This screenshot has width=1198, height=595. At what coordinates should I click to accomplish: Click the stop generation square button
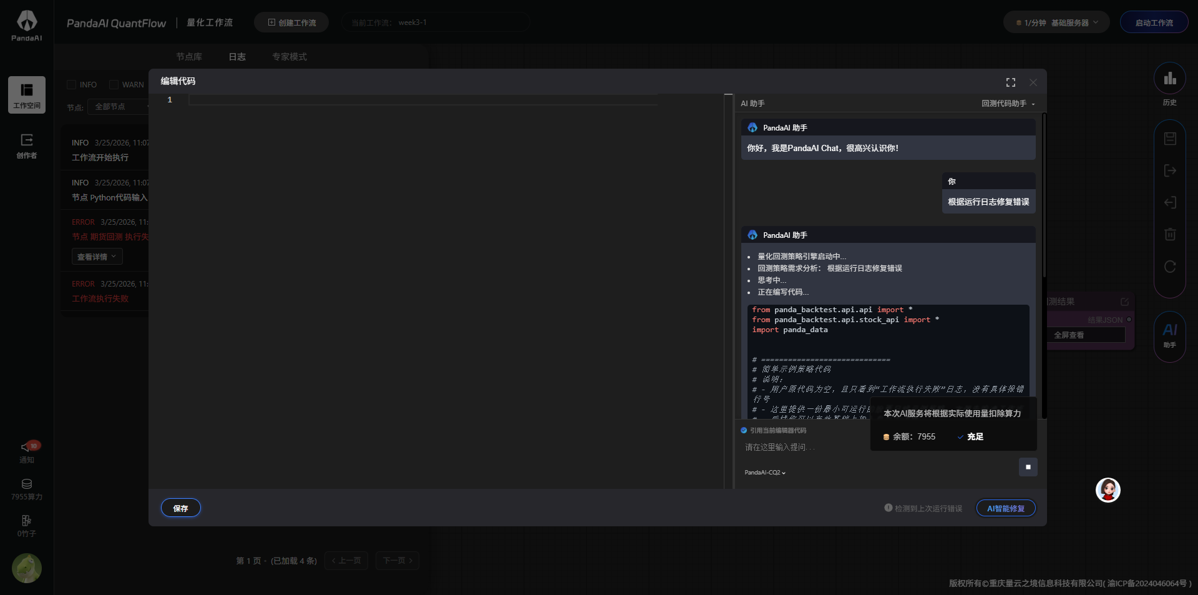pos(1028,467)
